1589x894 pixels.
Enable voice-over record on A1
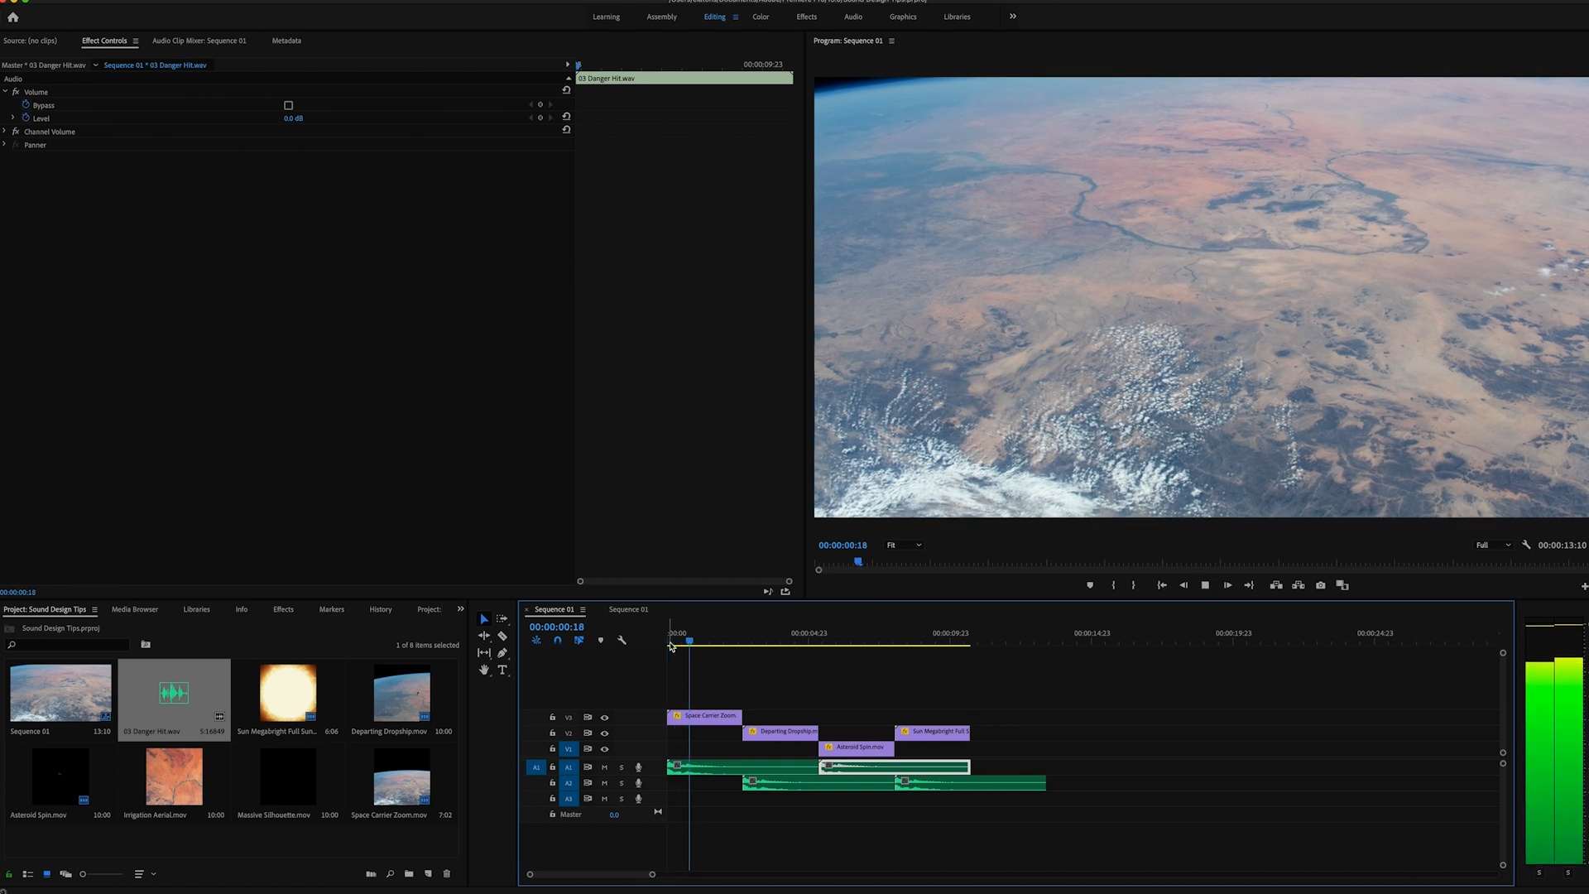coord(638,767)
